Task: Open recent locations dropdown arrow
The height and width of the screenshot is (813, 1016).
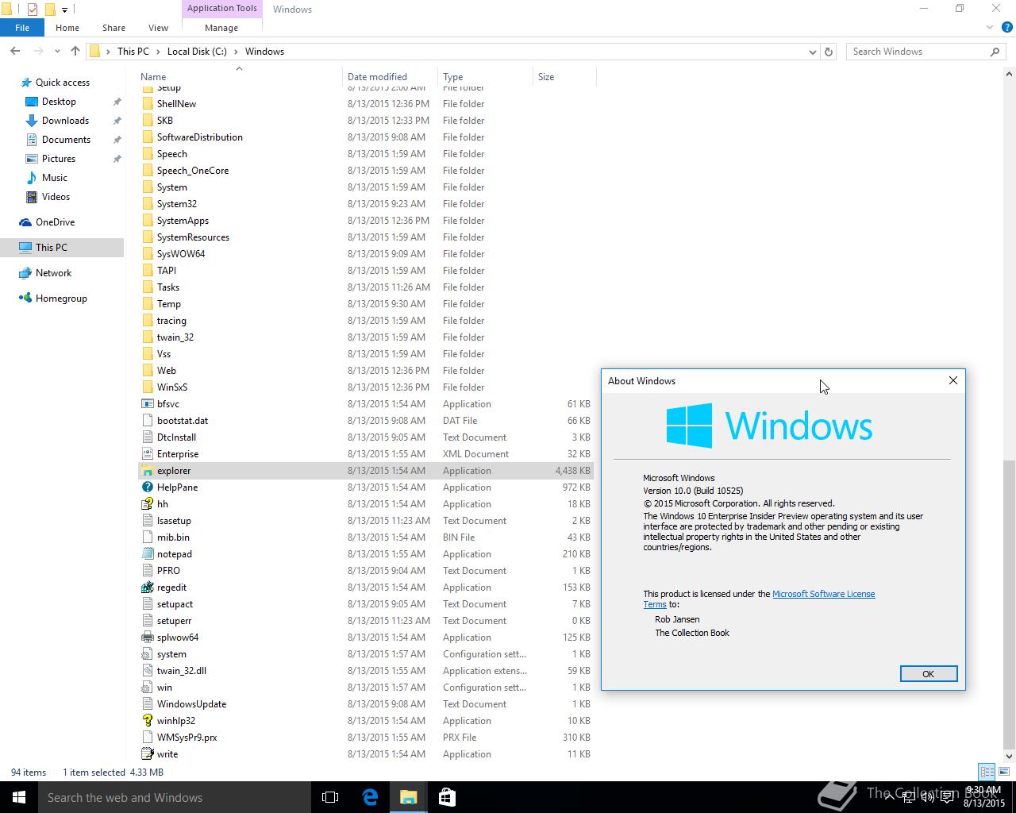Action: coord(57,52)
